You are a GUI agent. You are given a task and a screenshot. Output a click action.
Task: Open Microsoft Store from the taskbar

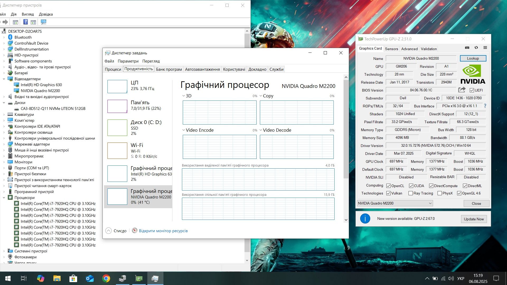pos(73,278)
